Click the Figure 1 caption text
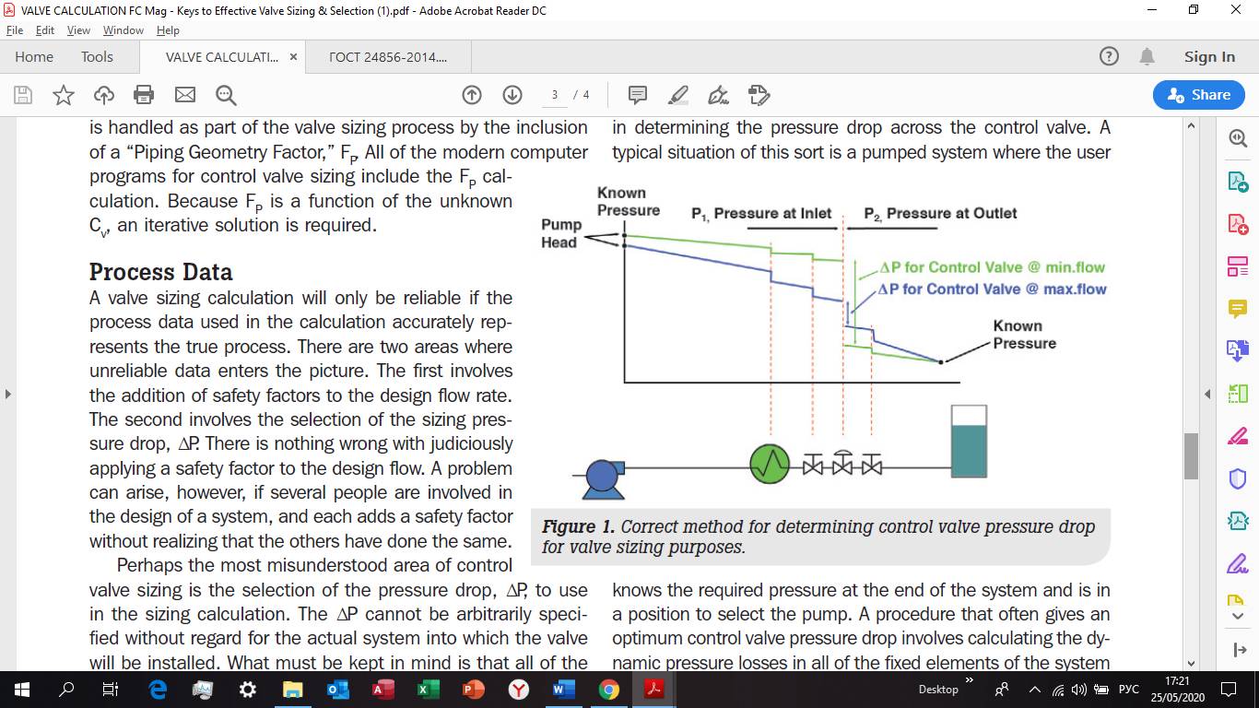 tap(818, 537)
